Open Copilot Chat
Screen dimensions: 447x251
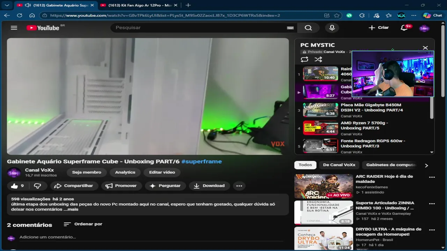click(432, 15)
